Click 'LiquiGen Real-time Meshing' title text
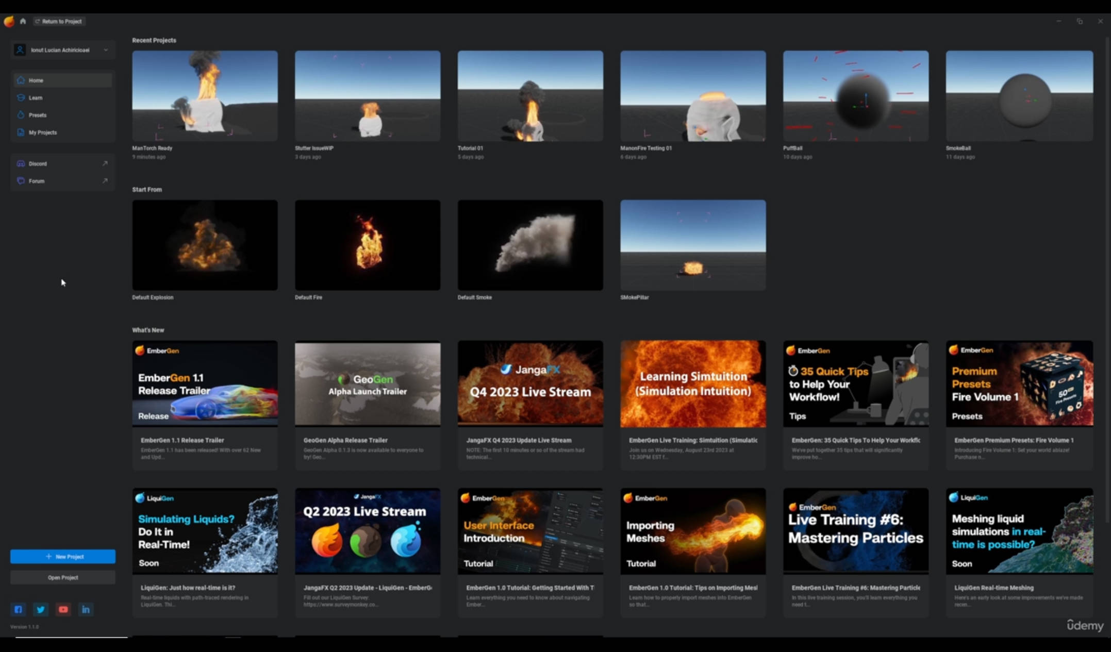Image resolution: width=1111 pixels, height=652 pixels. pos(994,588)
